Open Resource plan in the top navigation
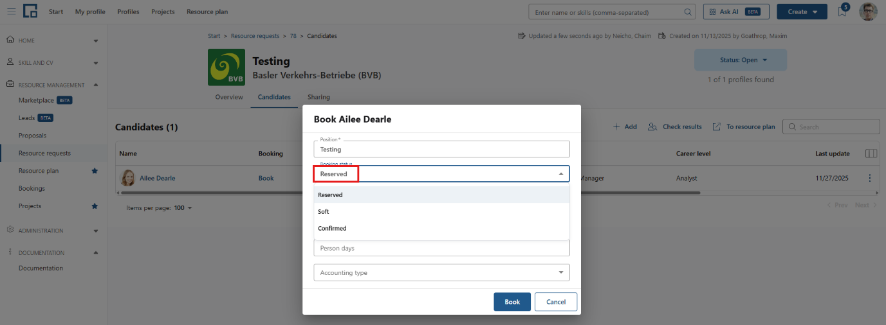The width and height of the screenshot is (886, 325). coord(207,12)
